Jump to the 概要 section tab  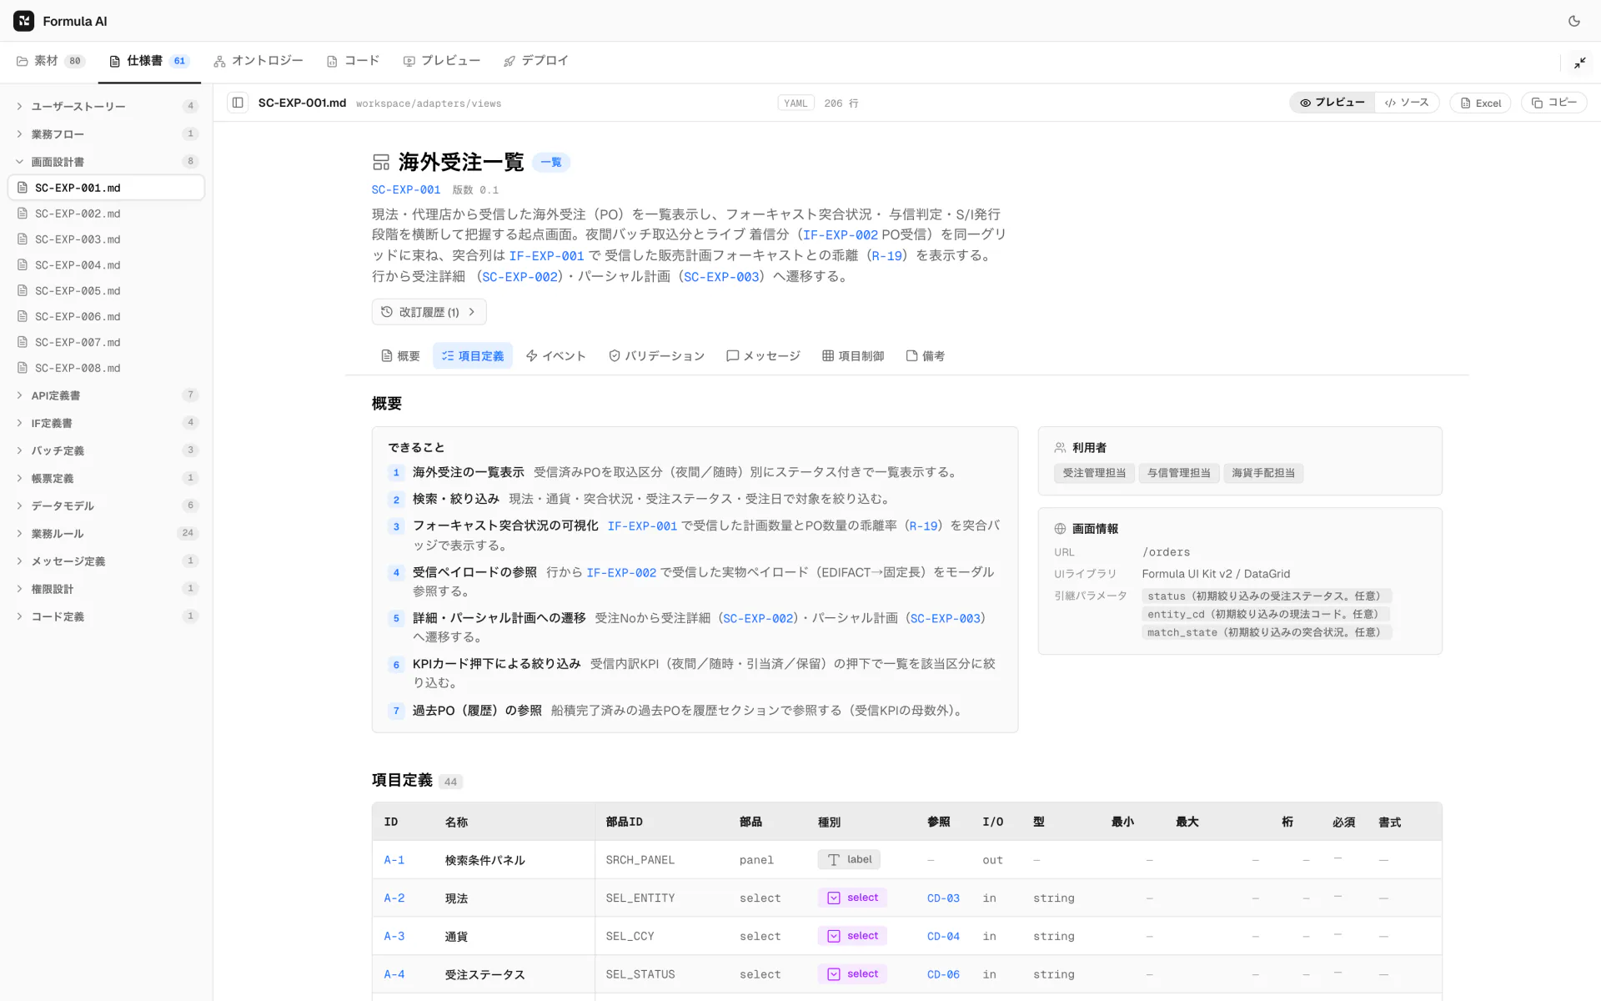coord(400,356)
